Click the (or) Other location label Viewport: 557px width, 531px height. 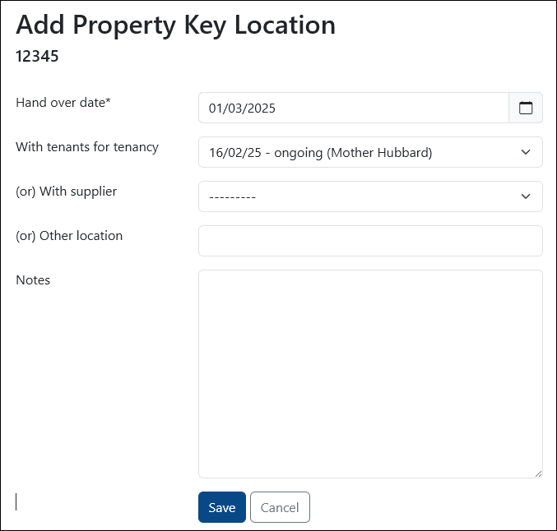[69, 236]
